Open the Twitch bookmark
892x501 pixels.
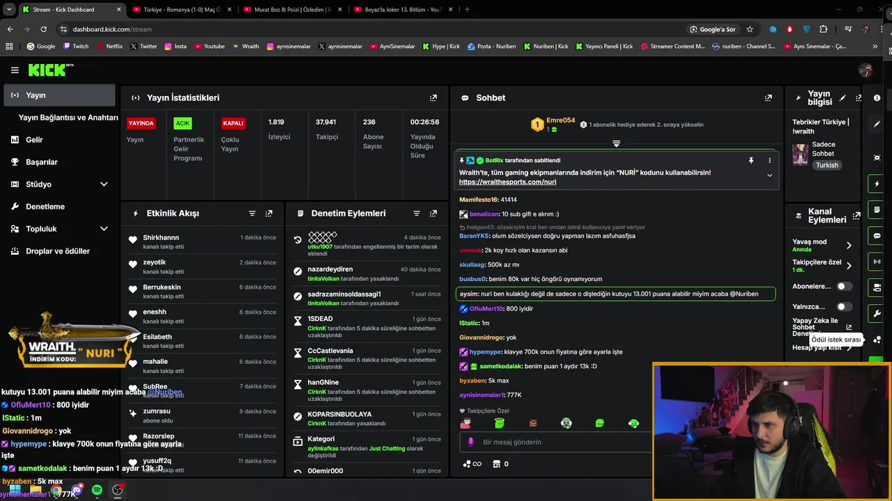[76, 47]
